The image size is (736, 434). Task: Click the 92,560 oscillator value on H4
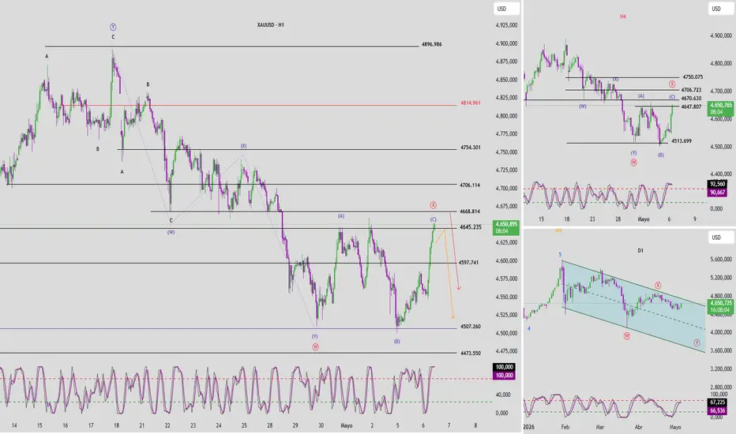(x=717, y=184)
